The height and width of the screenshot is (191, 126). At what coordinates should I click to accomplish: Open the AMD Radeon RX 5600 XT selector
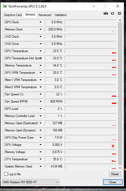(31, 182)
